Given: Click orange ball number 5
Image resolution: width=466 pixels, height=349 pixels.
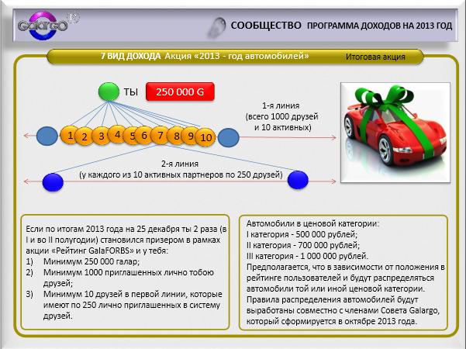Looking at the screenshot, I should [x=131, y=136].
